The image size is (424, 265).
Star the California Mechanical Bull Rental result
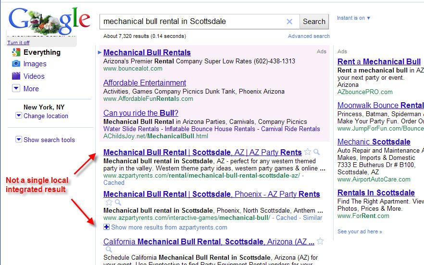(320, 241)
